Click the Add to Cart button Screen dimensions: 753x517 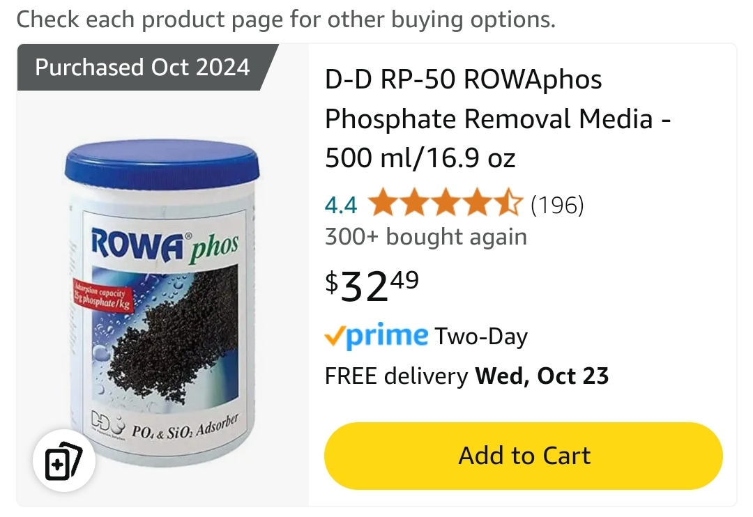(524, 456)
